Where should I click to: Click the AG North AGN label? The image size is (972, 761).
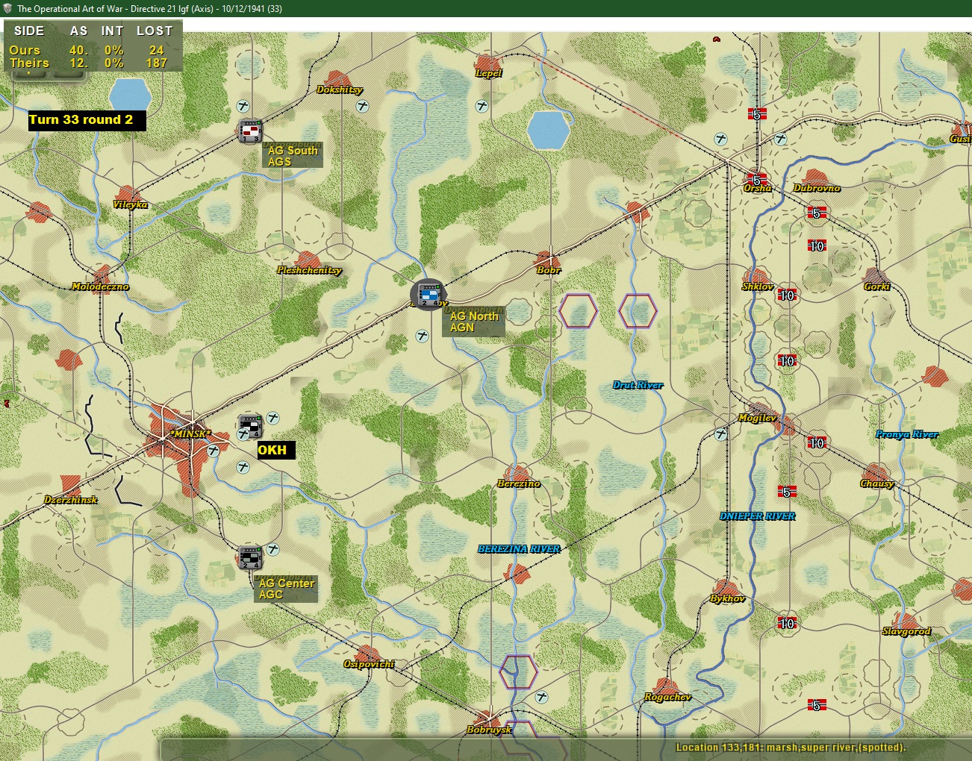pyautogui.click(x=474, y=322)
